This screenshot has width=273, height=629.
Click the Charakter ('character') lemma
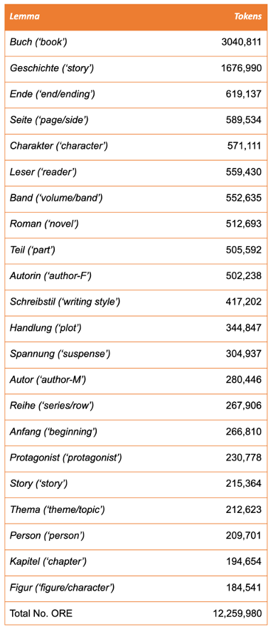click(x=58, y=146)
